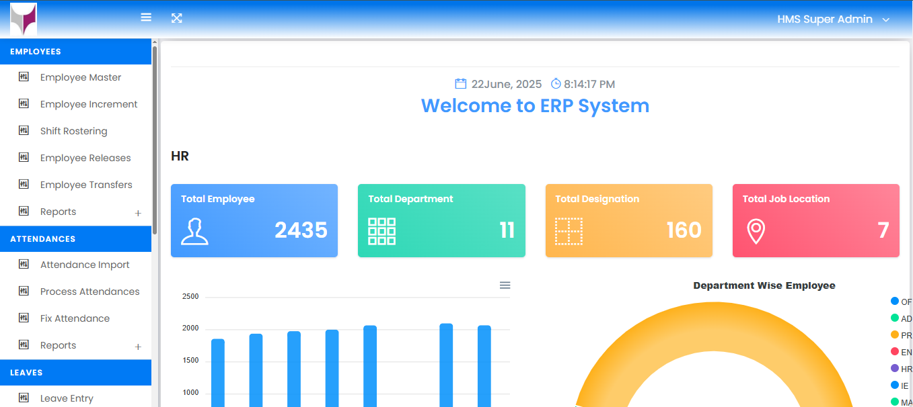Click the ATTENDANCES section header

click(x=75, y=239)
